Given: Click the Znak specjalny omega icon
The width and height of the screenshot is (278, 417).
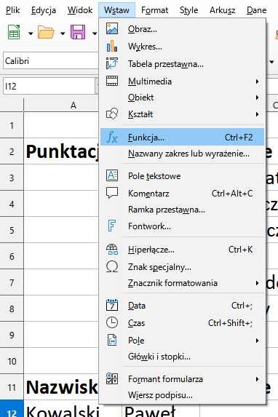Looking at the screenshot, I should 112,267.
